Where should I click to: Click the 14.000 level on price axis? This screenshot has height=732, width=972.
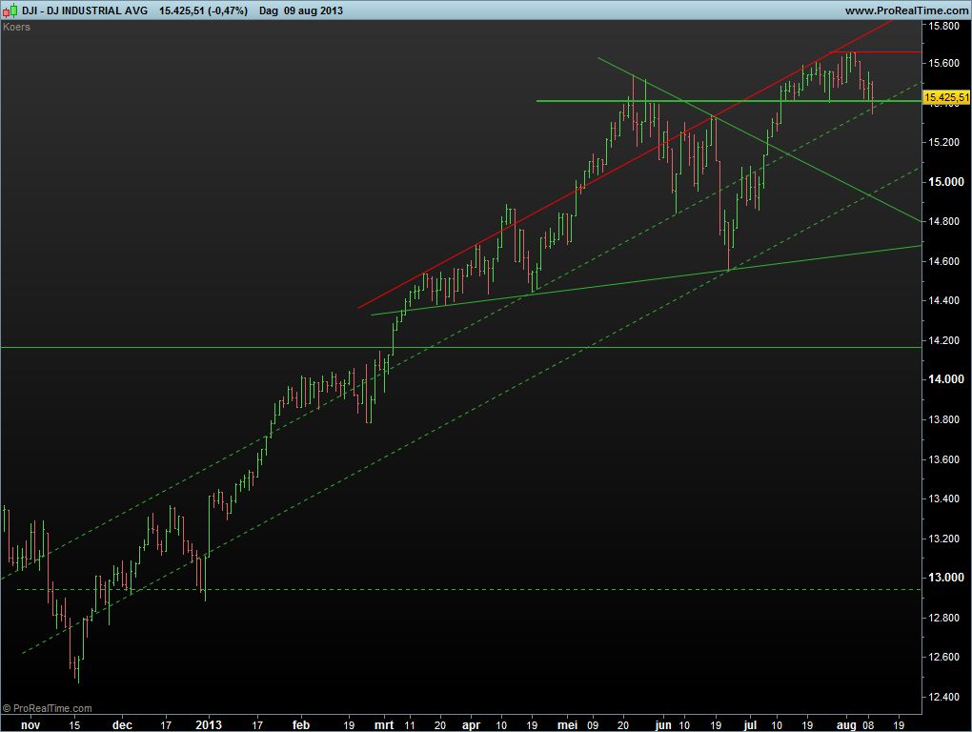[944, 379]
